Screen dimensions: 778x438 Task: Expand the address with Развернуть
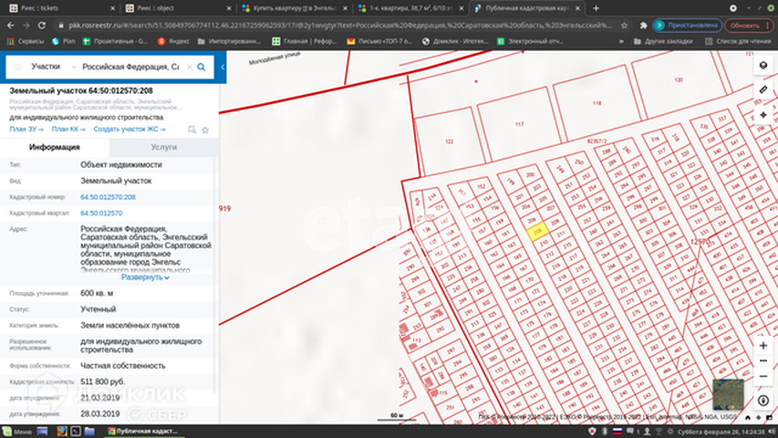tap(145, 277)
